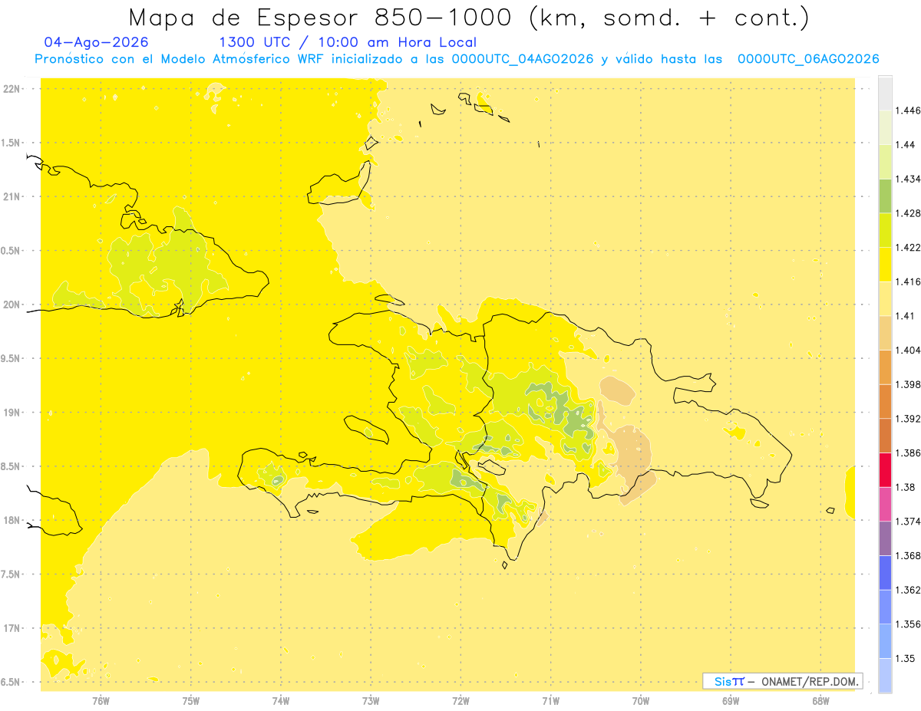Click the "75W" longitude label
The image size is (921, 711).
[191, 700]
